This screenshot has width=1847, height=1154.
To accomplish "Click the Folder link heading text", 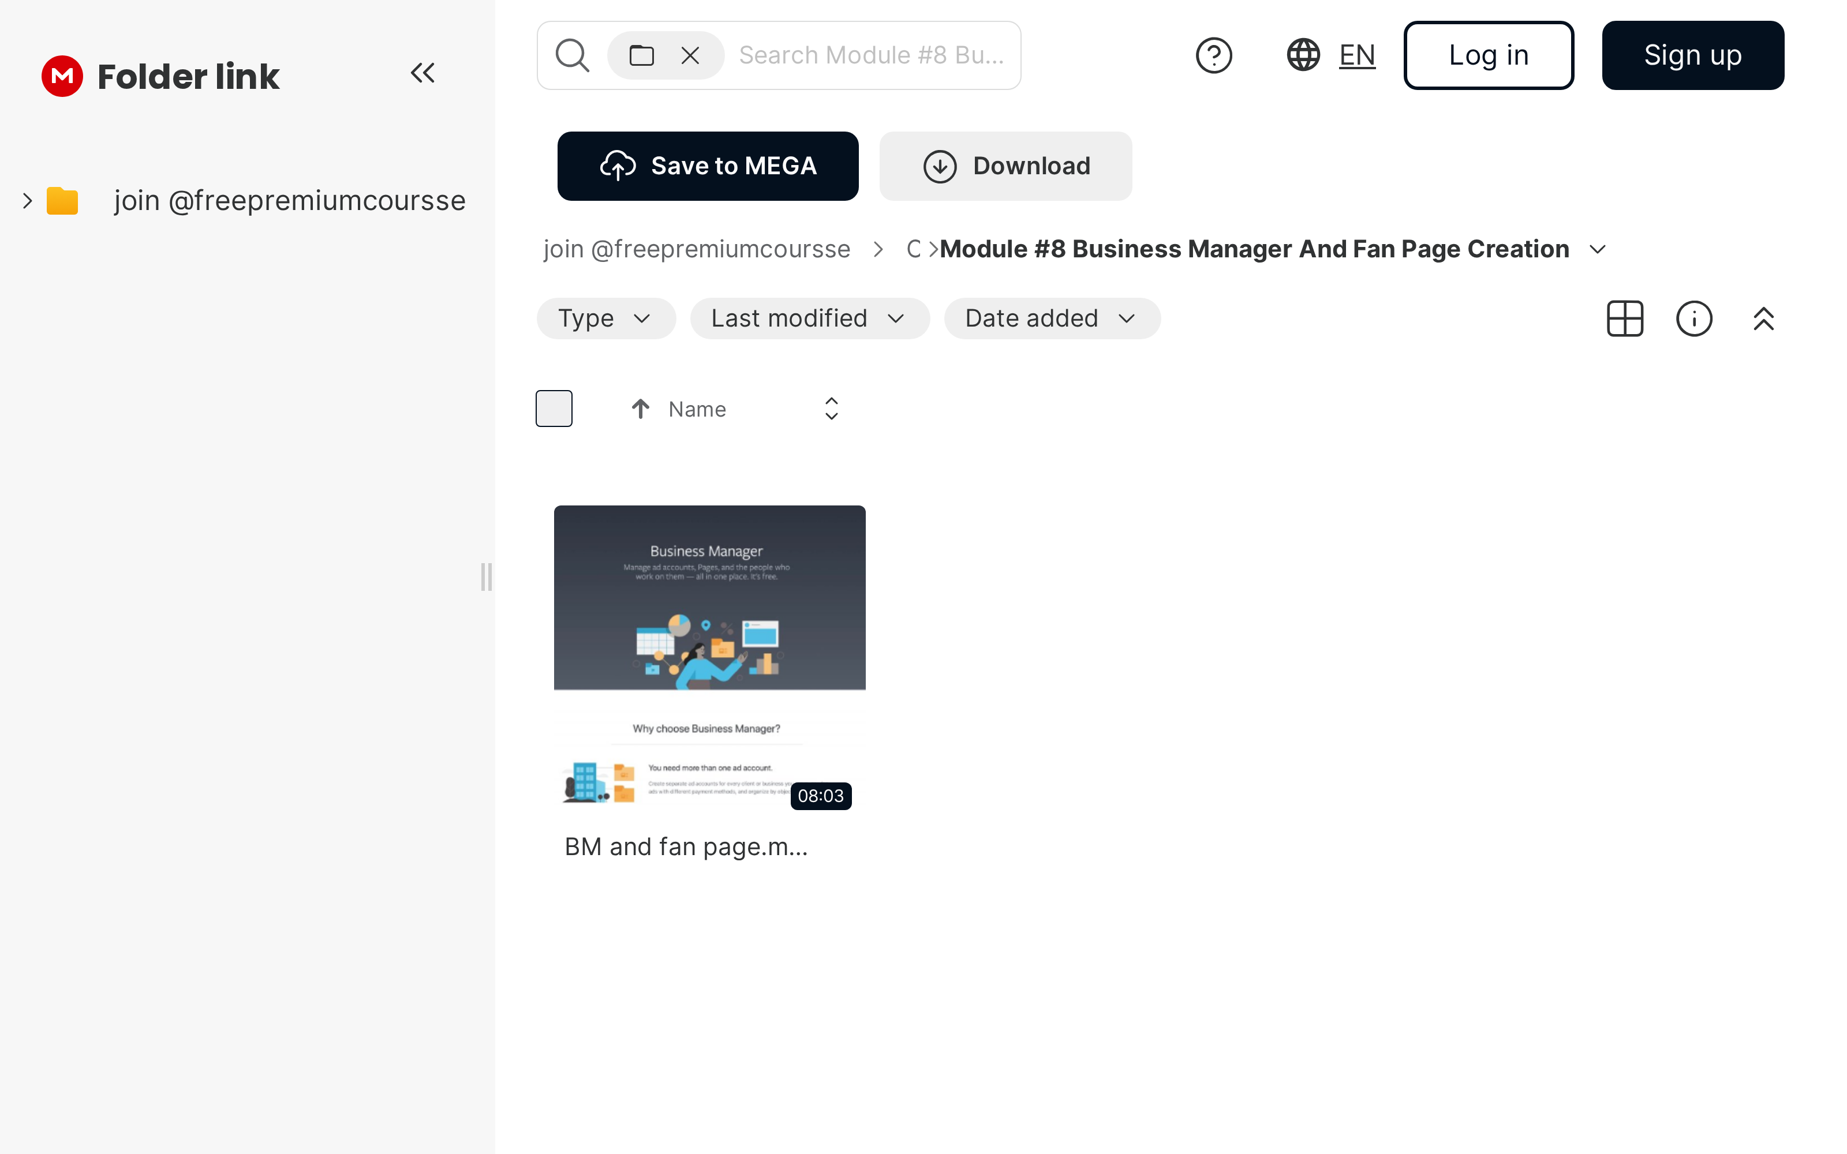I will [x=189, y=76].
